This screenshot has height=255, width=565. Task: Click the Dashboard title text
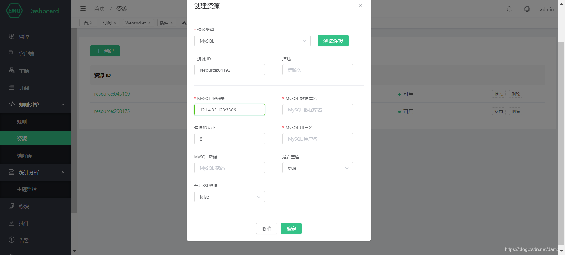point(44,11)
